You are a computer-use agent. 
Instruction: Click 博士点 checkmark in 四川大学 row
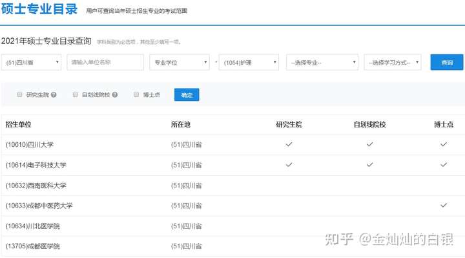coord(444,144)
